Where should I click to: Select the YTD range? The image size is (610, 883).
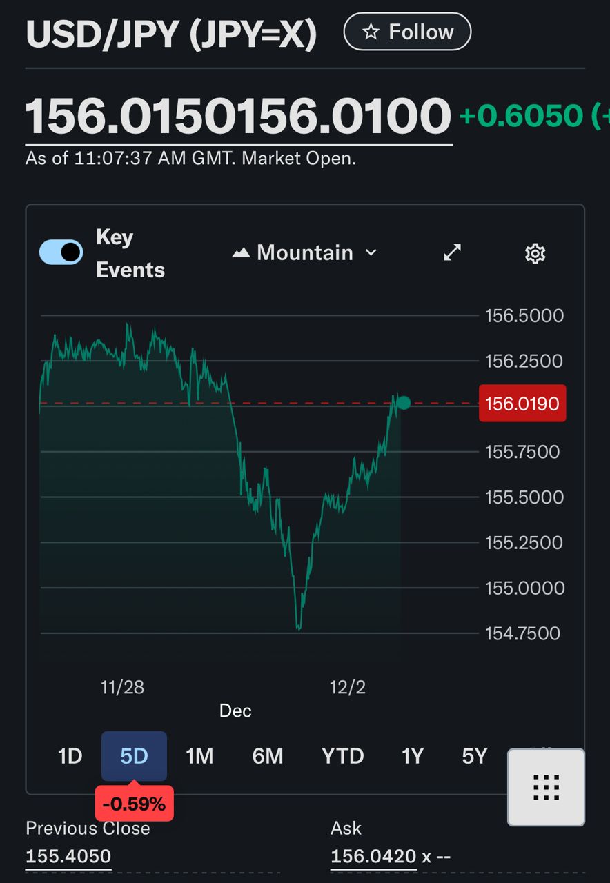(x=342, y=756)
